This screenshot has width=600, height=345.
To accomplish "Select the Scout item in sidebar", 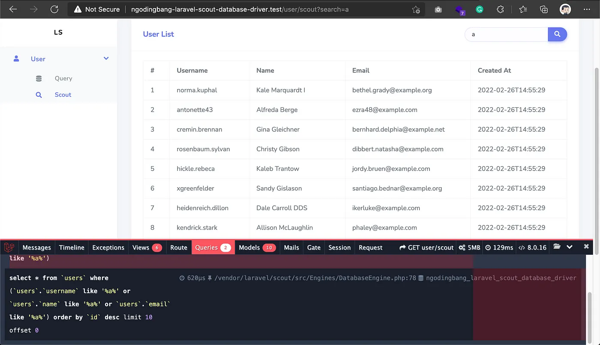I will coord(63,94).
